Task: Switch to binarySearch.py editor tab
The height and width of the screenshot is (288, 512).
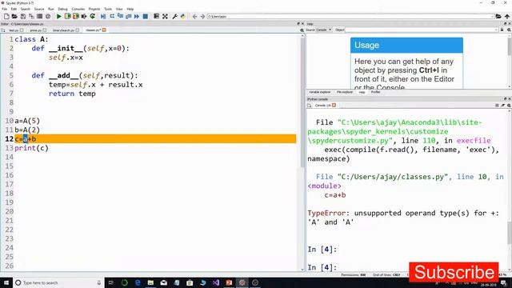Action: (x=64, y=30)
